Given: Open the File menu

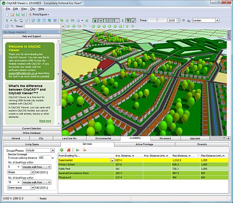Looking at the screenshot, I should [8, 9].
